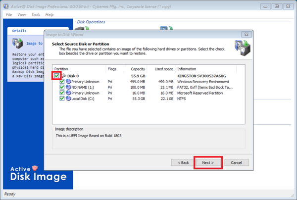
Task: Uncheck the Windows Recovery Environment partition checkbox
Action: pyautogui.click(x=62, y=82)
